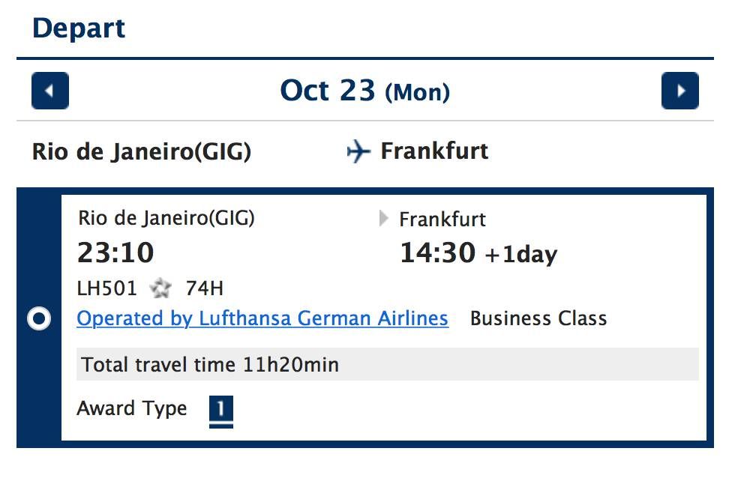The image size is (729, 487).
Task: Click the gray triangle arrow before Frankfurt
Action: [x=383, y=218]
